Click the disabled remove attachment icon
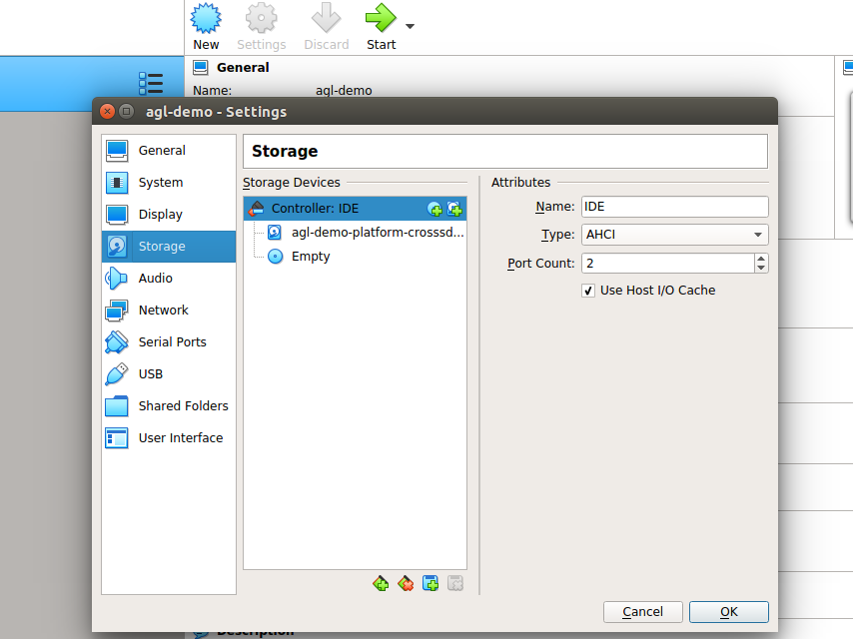853x639 pixels. 455,584
